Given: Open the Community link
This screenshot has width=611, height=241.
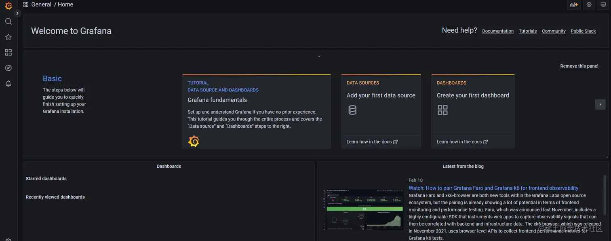Looking at the screenshot, I should pos(554,31).
